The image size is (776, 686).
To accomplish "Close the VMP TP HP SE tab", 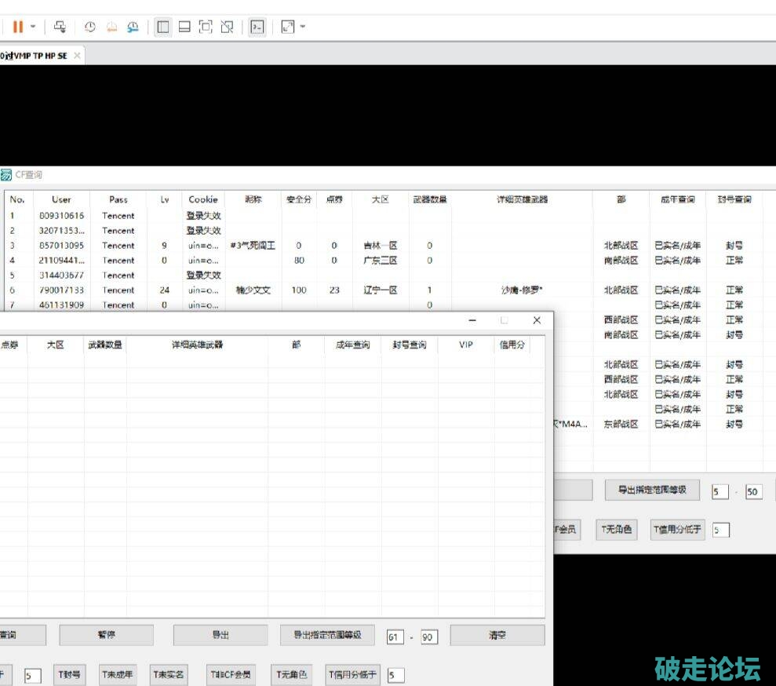I will 77,56.
